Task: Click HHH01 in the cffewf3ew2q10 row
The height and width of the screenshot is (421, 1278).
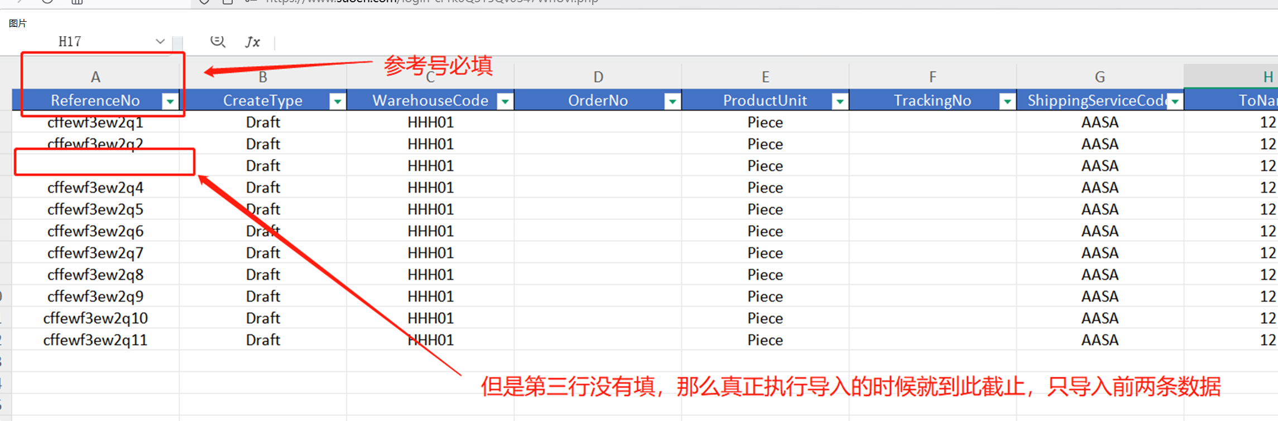Action: point(430,318)
